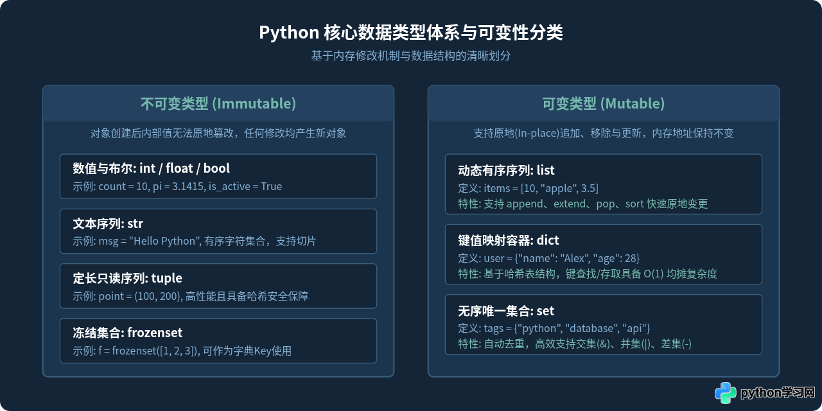Click the example 'count = 10, pi = 3.1415'
The image size is (822, 411).
[151, 187]
